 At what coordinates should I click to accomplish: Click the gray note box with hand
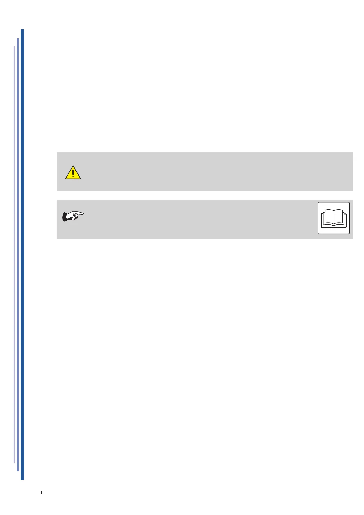click(x=205, y=219)
